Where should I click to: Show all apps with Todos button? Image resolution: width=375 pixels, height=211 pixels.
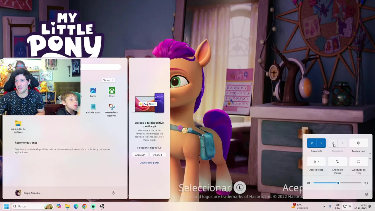108,80
